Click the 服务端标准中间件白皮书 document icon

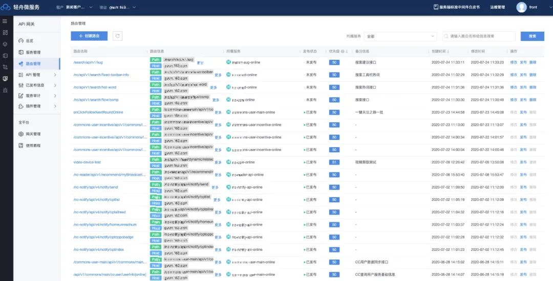click(436, 7)
